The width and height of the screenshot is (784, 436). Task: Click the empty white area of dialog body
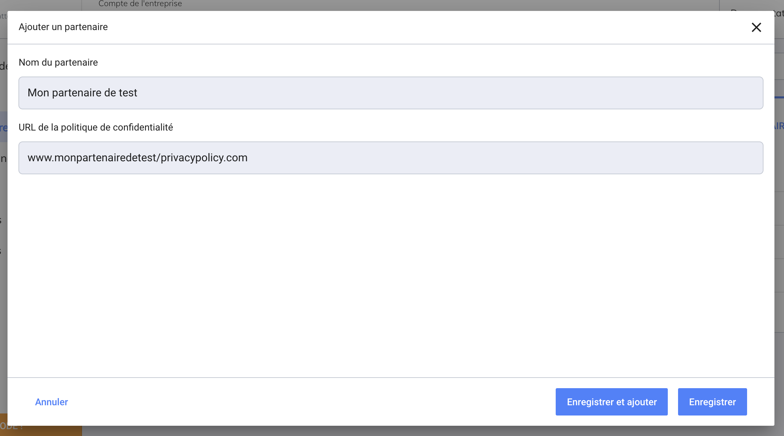pyautogui.click(x=391, y=273)
